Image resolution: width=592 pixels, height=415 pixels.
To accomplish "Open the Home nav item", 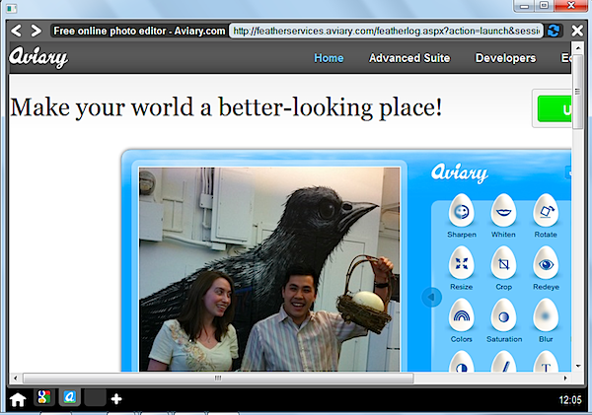I will 329,58.
